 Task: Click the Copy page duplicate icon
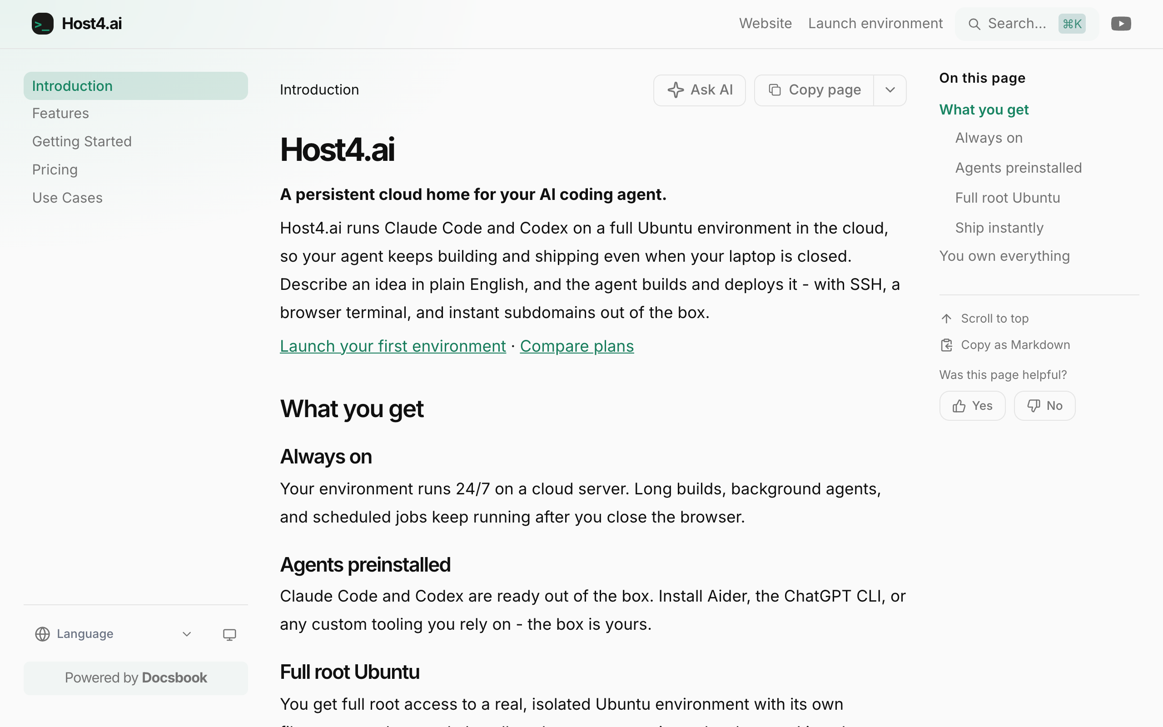click(x=775, y=90)
